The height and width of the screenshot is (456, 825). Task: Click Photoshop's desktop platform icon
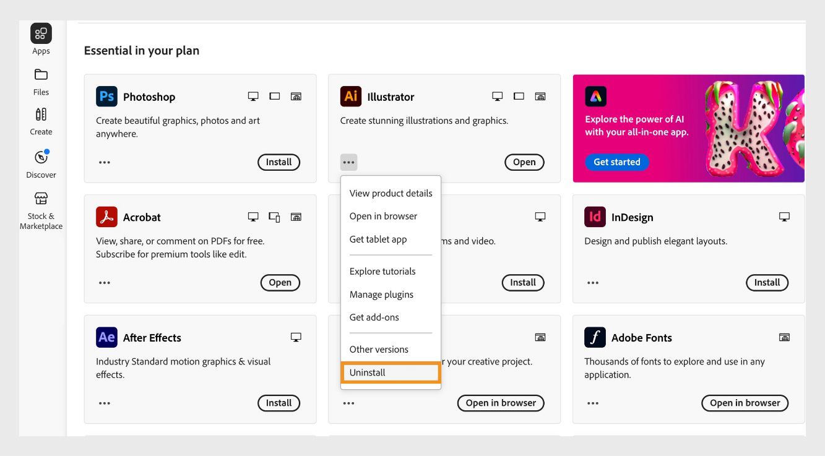(x=253, y=97)
